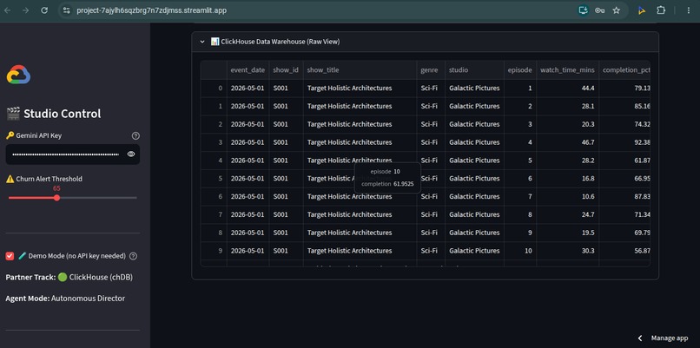Click help icon beside Demo Mode
700x348 pixels.
coord(133,256)
